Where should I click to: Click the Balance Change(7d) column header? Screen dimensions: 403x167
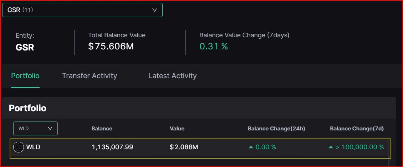(x=357, y=129)
